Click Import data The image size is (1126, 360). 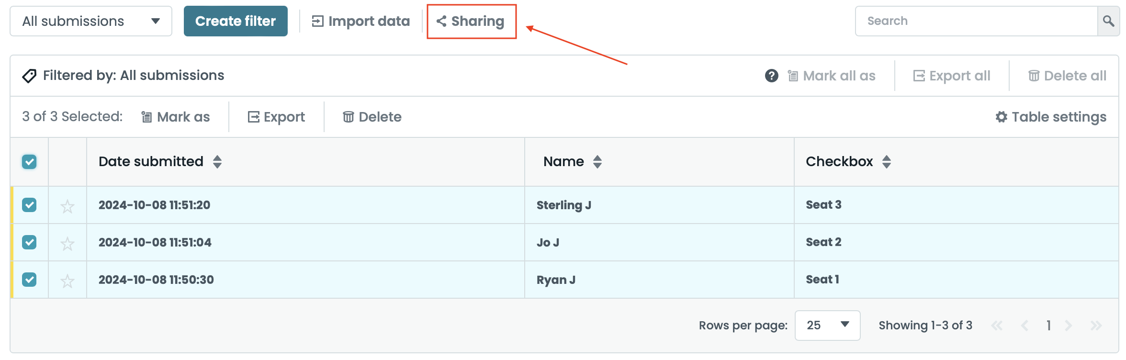click(361, 21)
